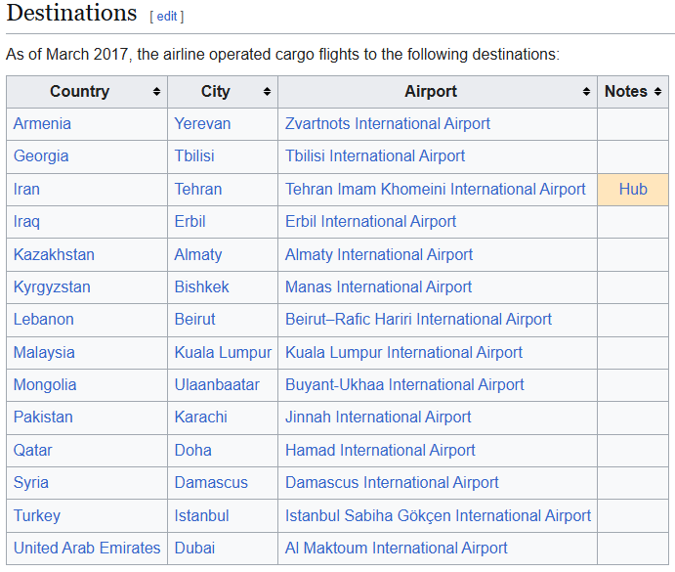Open the Erbil city link
The height and width of the screenshot is (572, 675).
coord(190,222)
